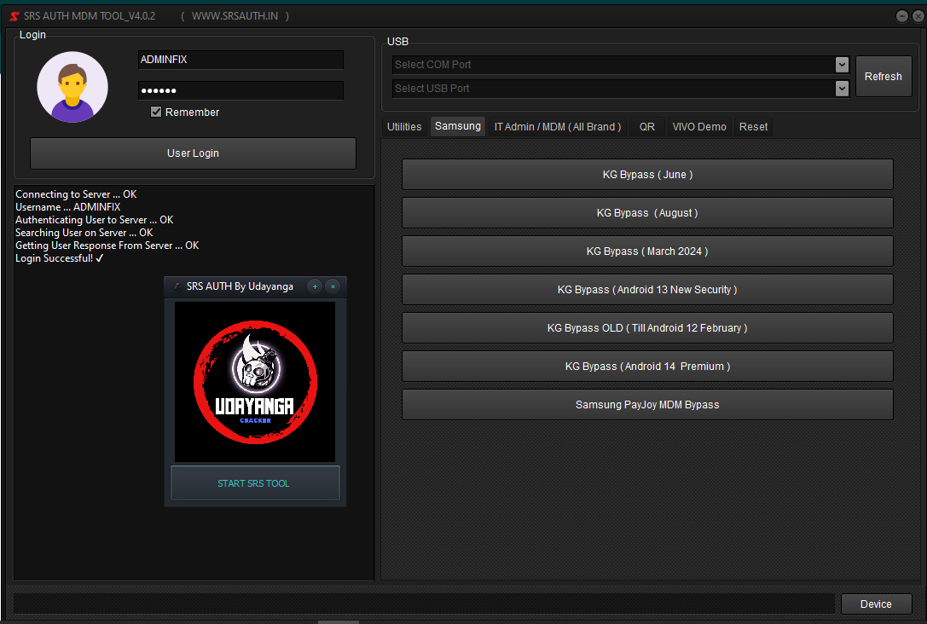Click the small icon in Udayanga popup title

point(177,286)
